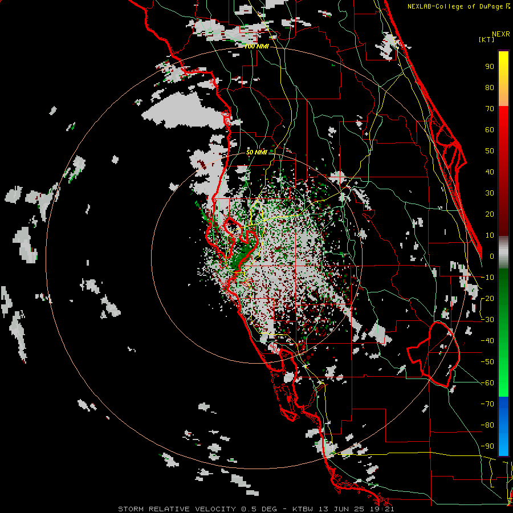
Task: Click the 100 NMI range ring label
Action: tap(256, 47)
